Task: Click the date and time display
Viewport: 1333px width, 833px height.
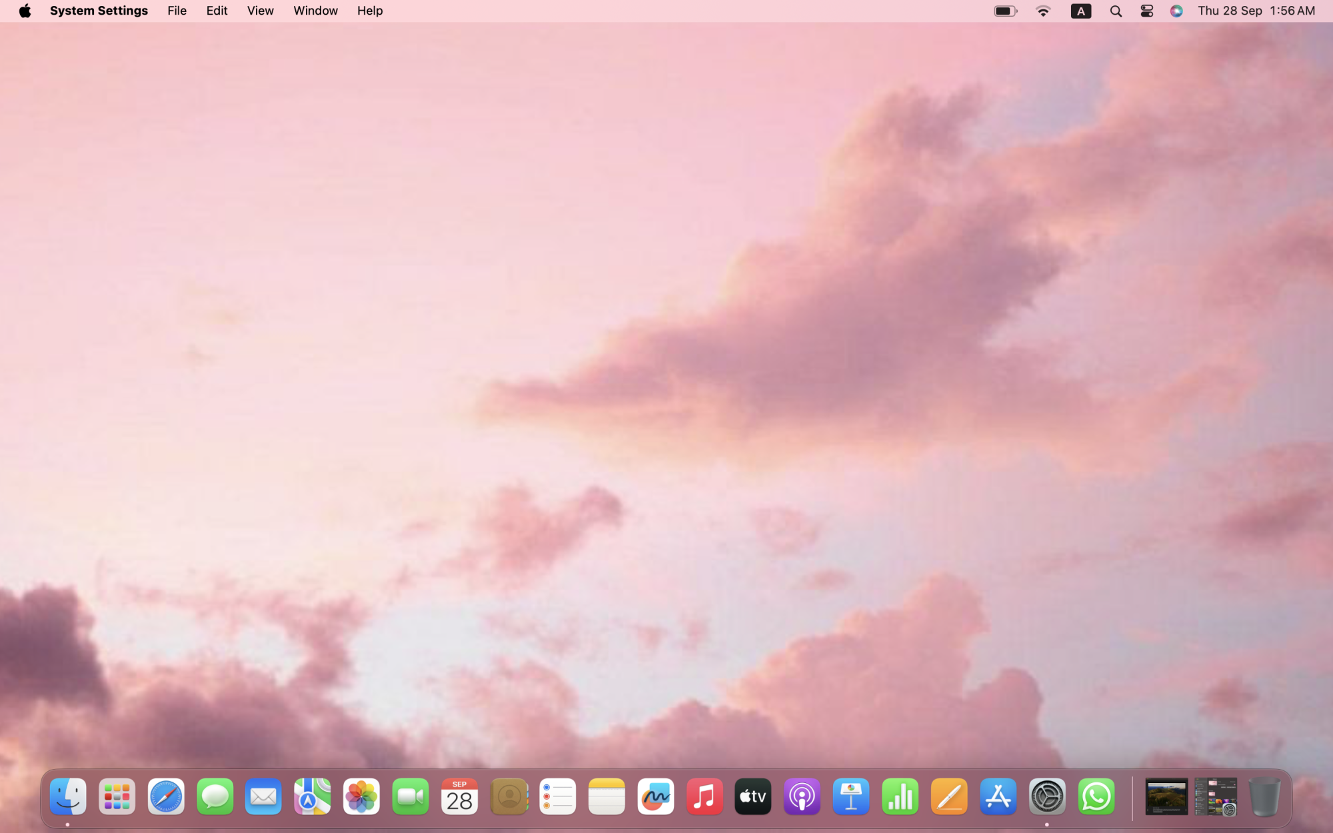Action: 1256,11
